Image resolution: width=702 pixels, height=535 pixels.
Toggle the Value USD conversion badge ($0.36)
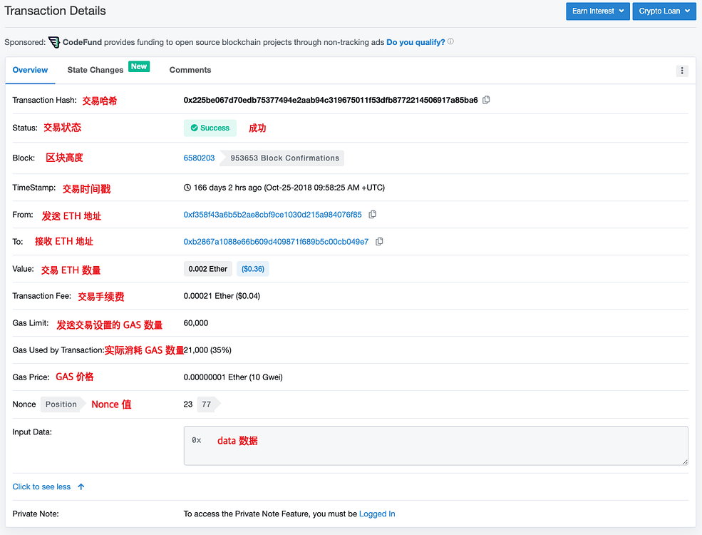pos(252,269)
